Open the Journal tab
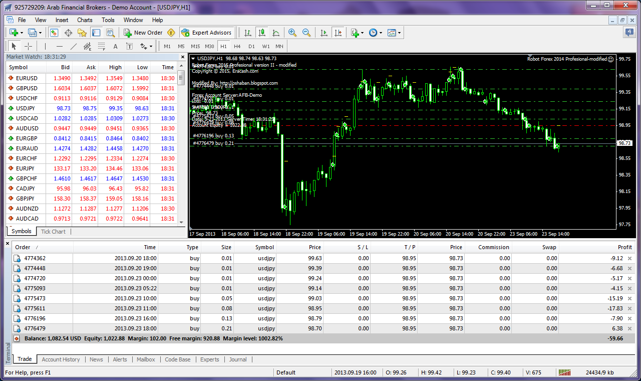The image size is (641, 381). [238, 359]
